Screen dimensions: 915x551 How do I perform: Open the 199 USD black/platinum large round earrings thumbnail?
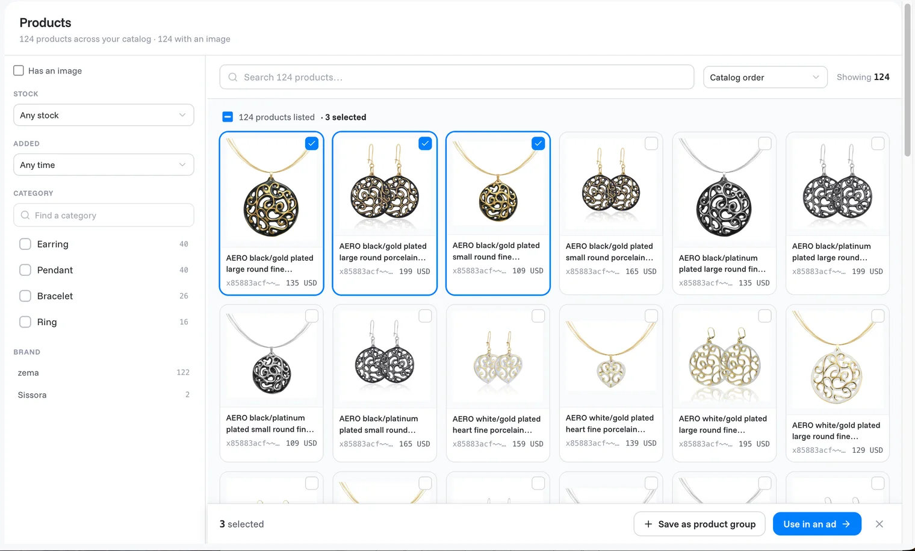coord(837,185)
